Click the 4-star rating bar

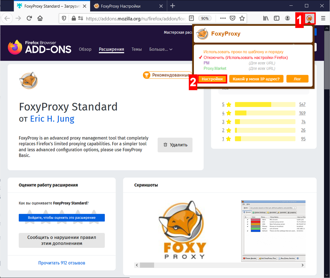tap(265, 113)
